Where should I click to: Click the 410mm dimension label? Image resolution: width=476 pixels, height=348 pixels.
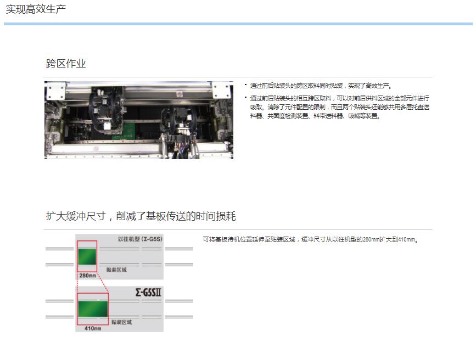(93, 328)
